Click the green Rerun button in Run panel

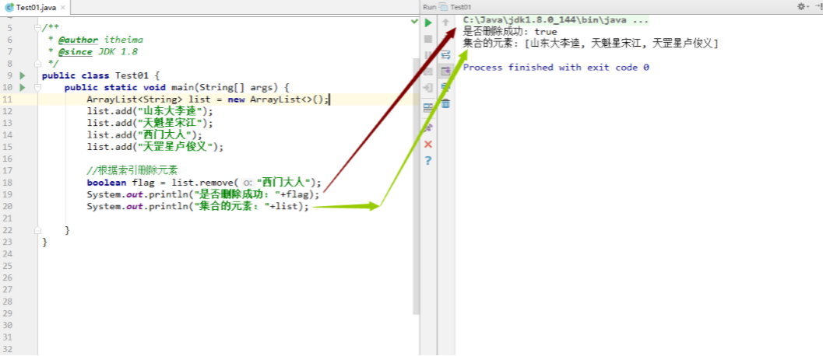click(x=427, y=22)
